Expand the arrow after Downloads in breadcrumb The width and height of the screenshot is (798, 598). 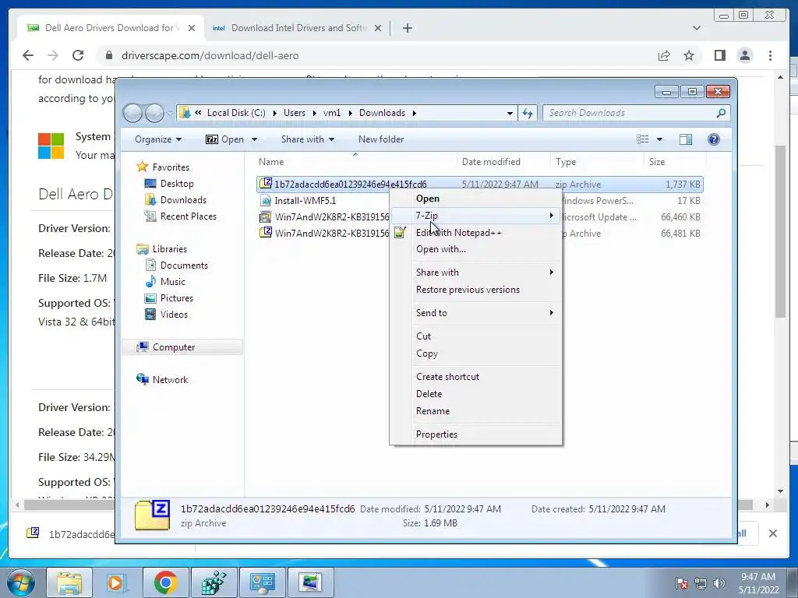414,113
